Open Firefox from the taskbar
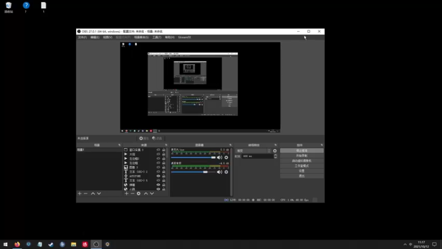Screen dimensions: 442x249 pos(17,244)
